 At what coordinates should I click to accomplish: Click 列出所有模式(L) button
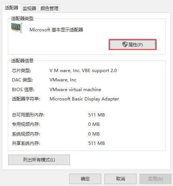coord(39,160)
